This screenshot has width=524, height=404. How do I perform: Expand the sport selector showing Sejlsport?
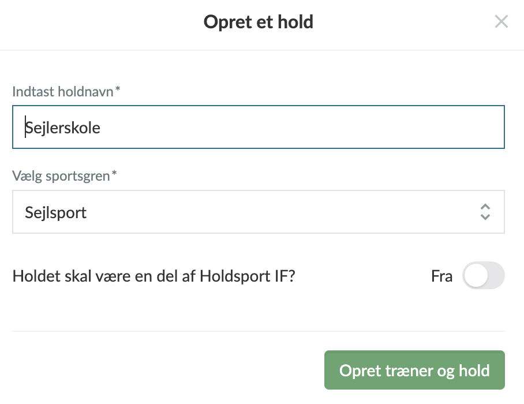258,212
